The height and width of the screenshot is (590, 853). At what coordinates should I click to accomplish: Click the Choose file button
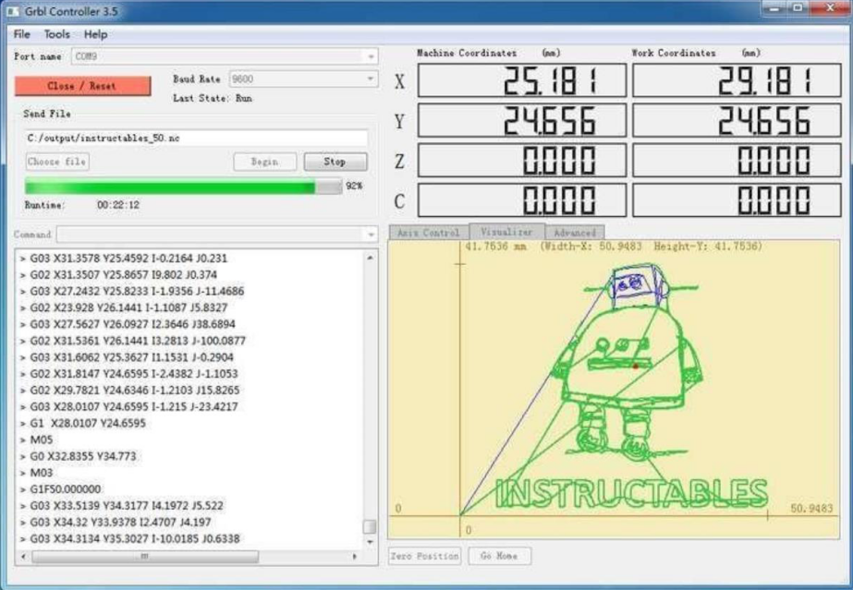point(57,162)
